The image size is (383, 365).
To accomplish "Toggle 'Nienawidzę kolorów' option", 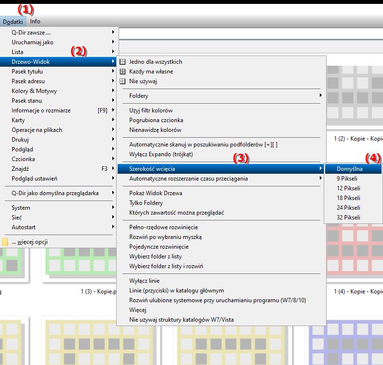I will pyautogui.click(x=222, y=130).
